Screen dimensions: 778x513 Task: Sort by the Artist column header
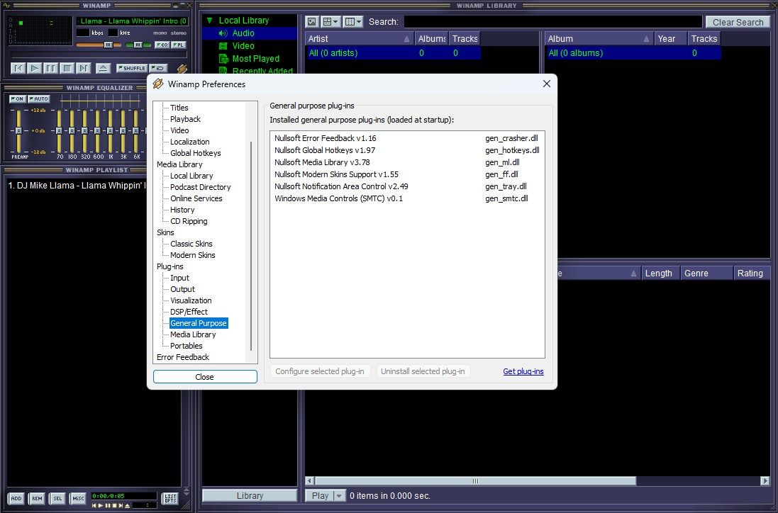pos(360,39)
